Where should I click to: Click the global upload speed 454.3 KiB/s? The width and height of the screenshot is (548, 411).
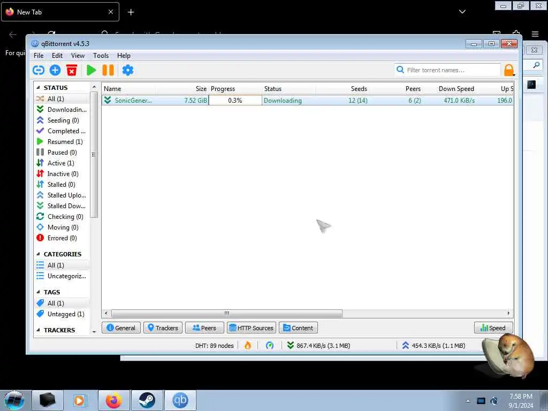tap(433, 346)
